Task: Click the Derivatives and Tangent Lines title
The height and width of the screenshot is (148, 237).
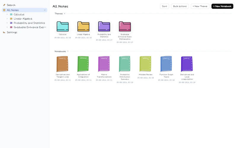Action: 63,76
